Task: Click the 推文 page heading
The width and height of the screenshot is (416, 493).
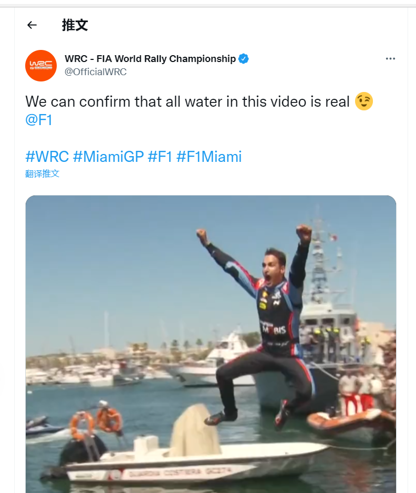Action: point(75,25)
